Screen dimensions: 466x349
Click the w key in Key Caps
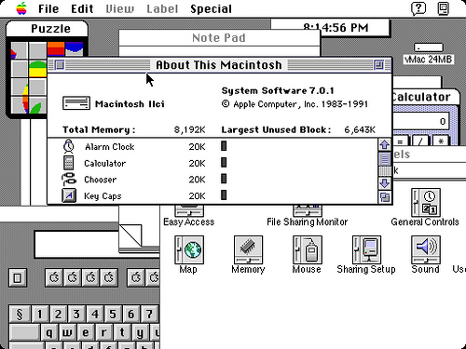67,332
